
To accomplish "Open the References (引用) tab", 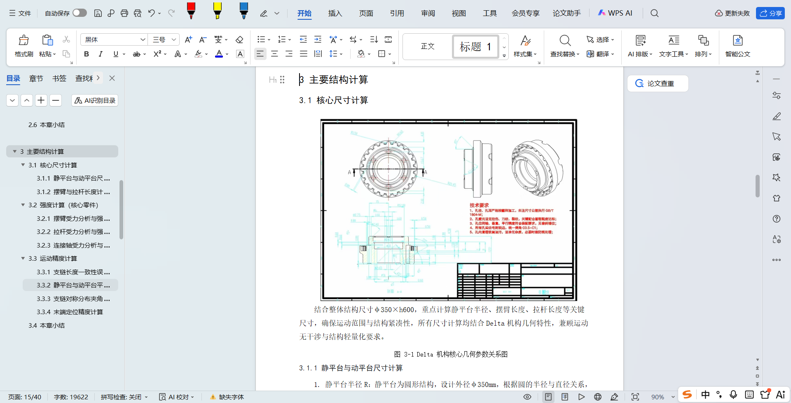I will 397,13.
